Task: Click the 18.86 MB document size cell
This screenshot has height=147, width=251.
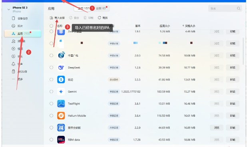Action: (189, 140)
